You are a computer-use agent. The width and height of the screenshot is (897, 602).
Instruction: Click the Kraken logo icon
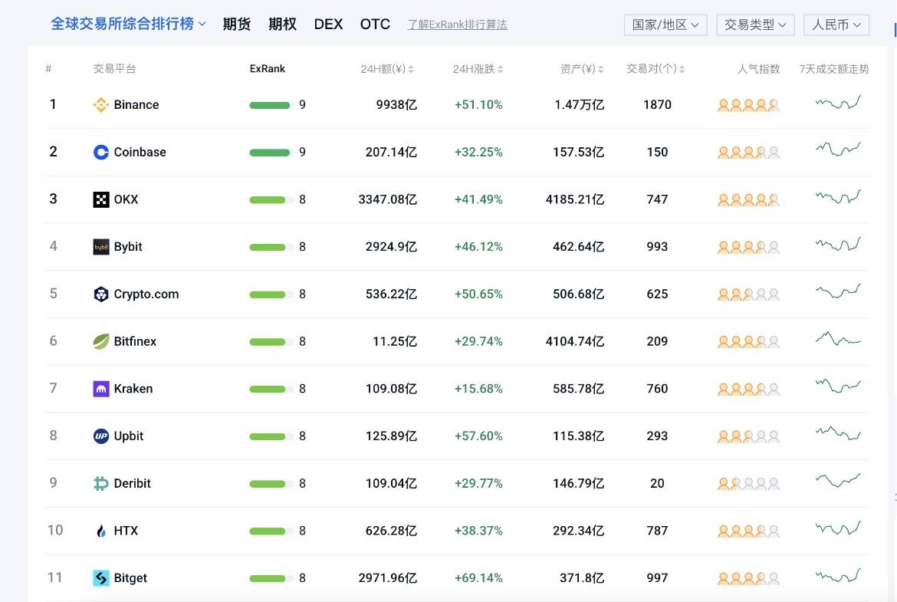(100, 389)
